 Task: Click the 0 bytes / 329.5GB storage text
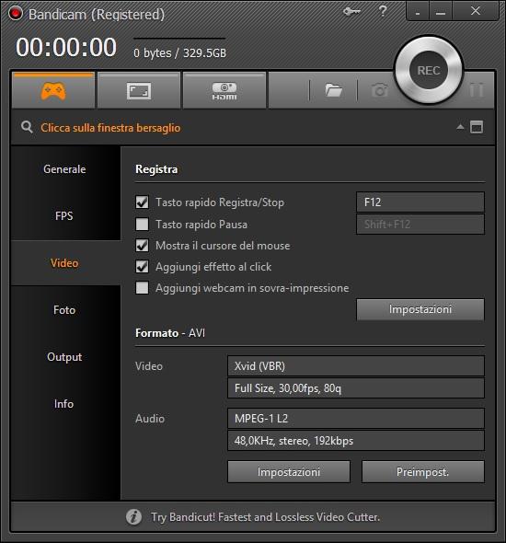(180, 53)
